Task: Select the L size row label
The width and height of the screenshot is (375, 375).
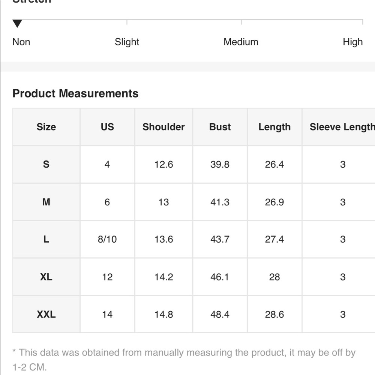Action: coord(46,239)
